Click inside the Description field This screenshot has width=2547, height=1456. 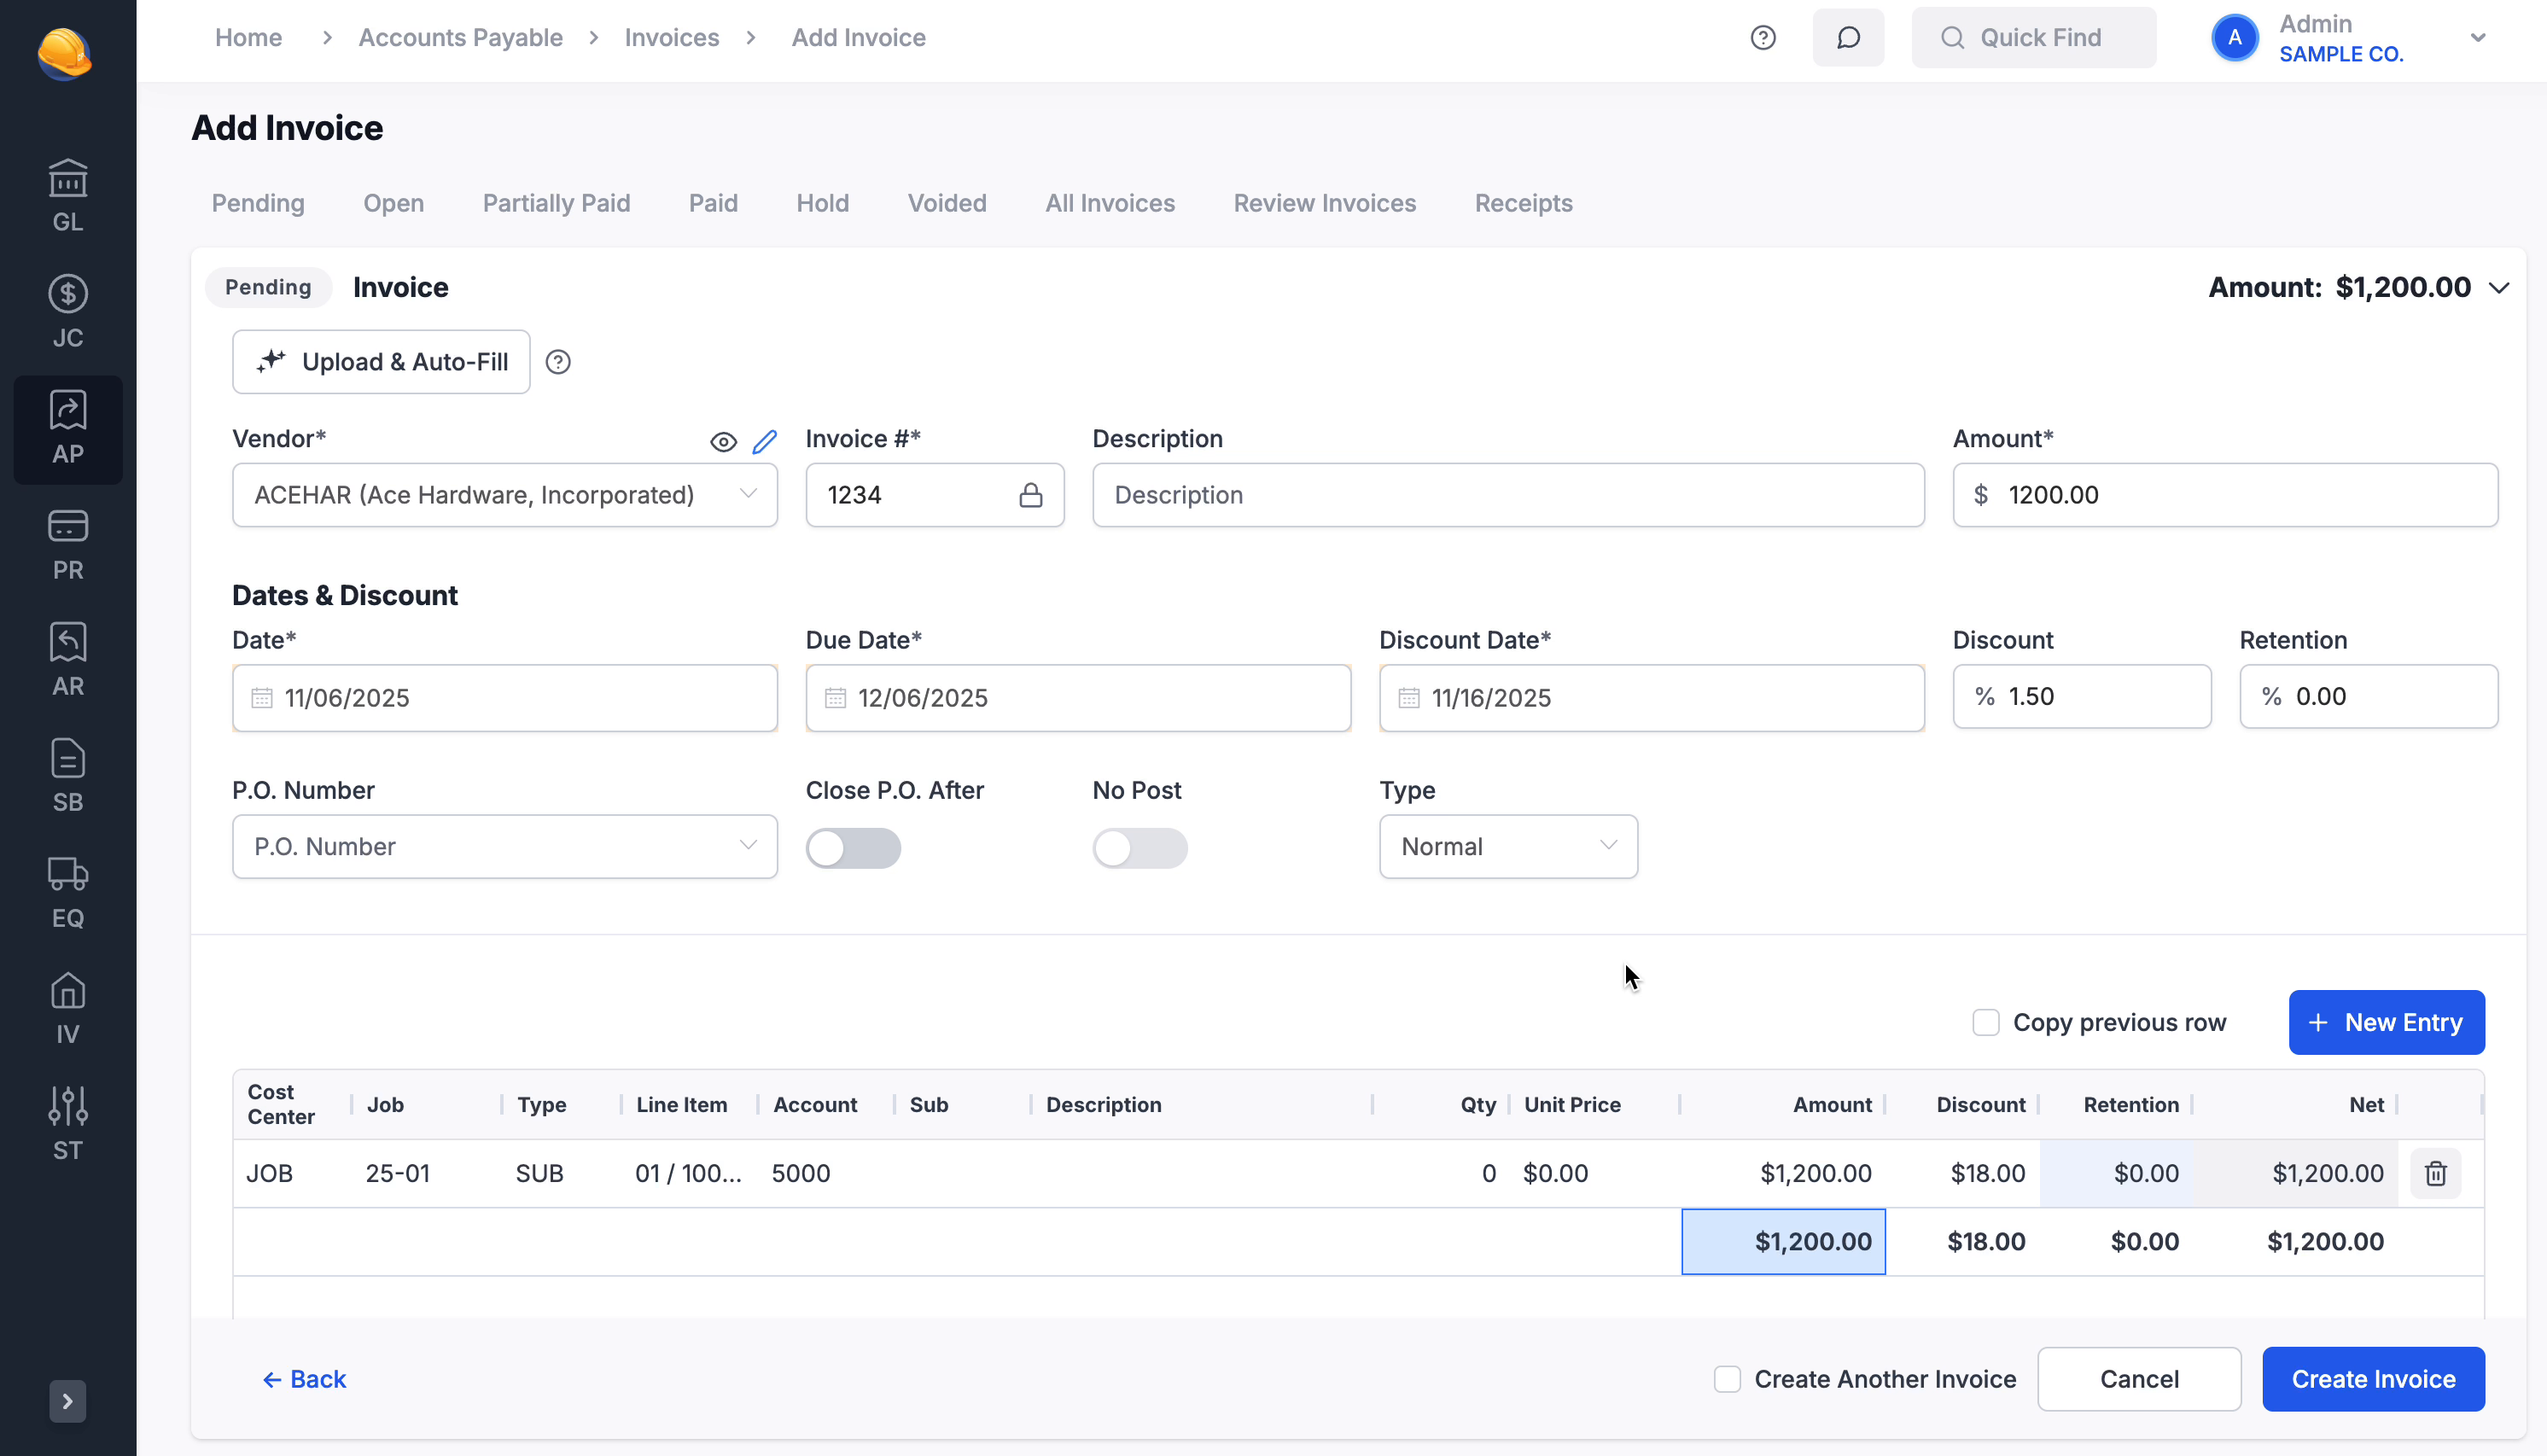tap(1507, 494)
